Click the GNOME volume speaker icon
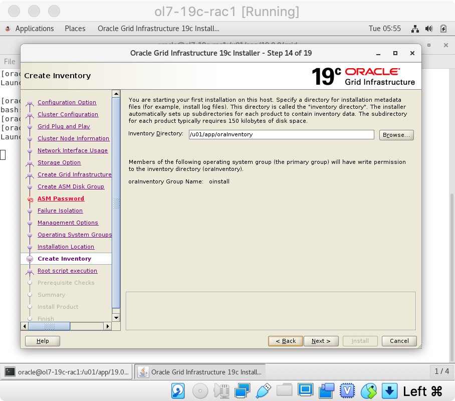 [x=428, y=29]
